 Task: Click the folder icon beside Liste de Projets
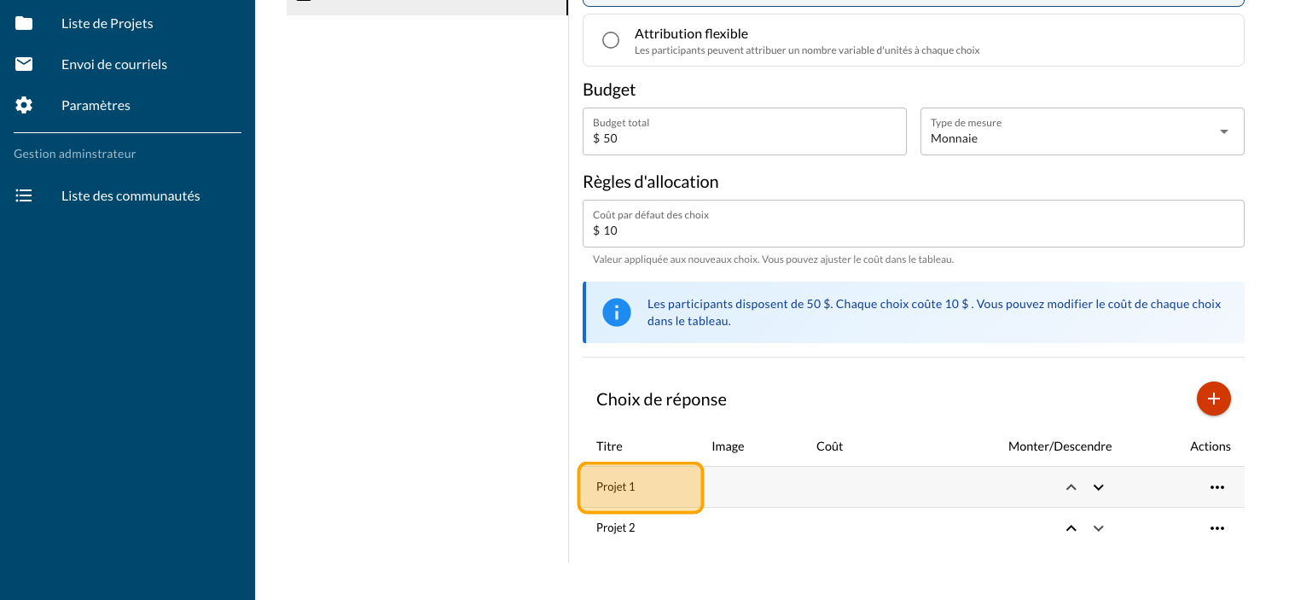point(24,23)
